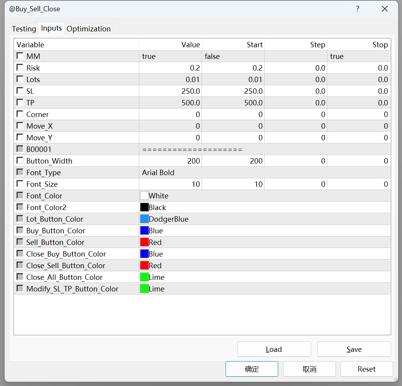Tick the Risk variable checkbox
402x386 pixels.
20,68
